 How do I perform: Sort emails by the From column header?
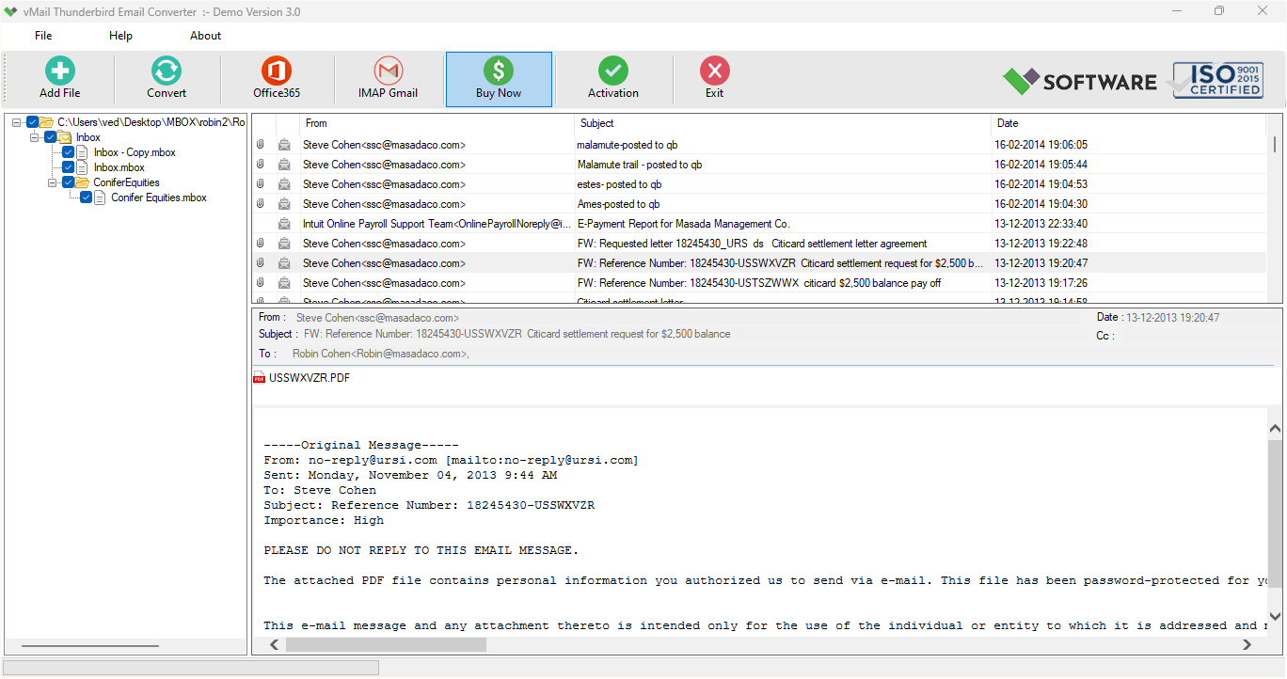point(437,123)
